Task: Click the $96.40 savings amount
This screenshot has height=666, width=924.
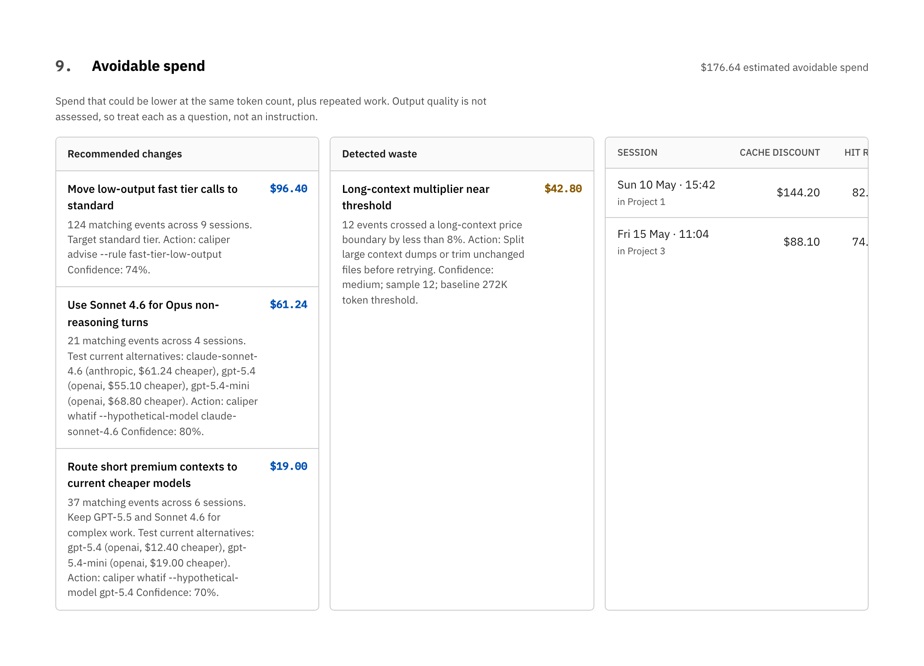Action: point(289,189)
